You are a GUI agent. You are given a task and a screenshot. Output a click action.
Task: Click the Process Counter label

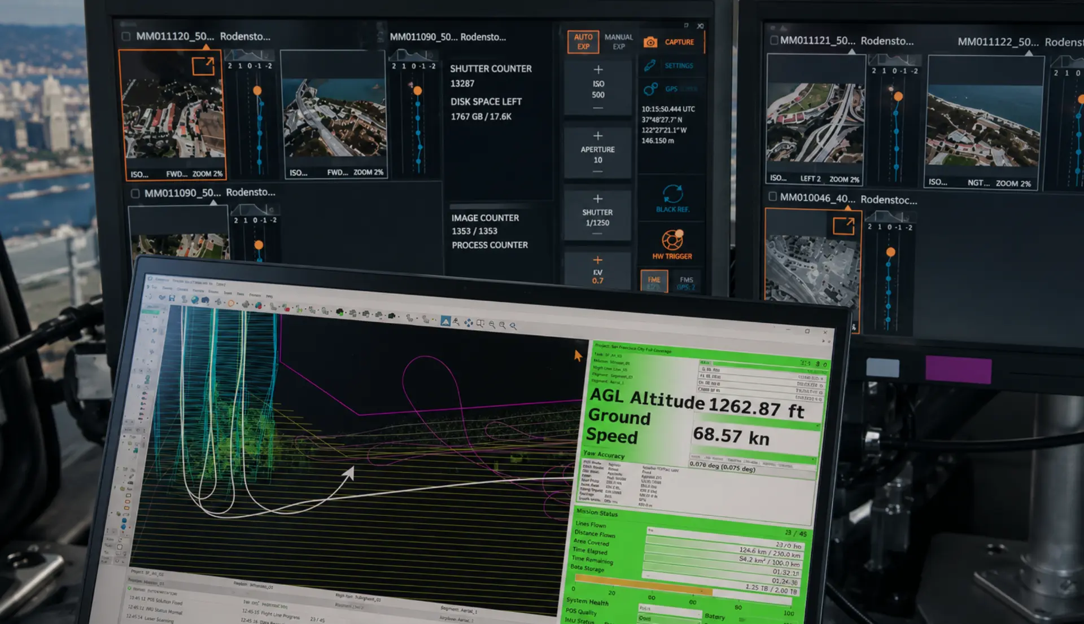489,245
